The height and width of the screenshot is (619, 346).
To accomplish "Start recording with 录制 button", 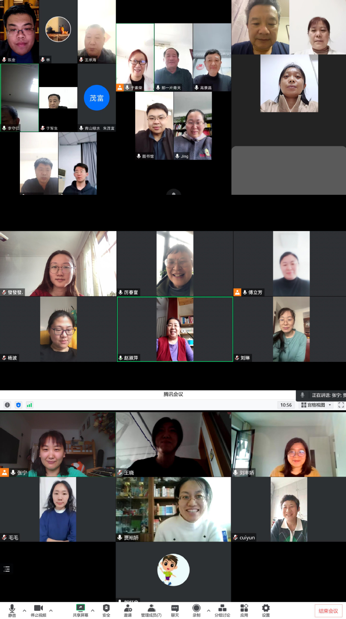I will pos(196,610).
